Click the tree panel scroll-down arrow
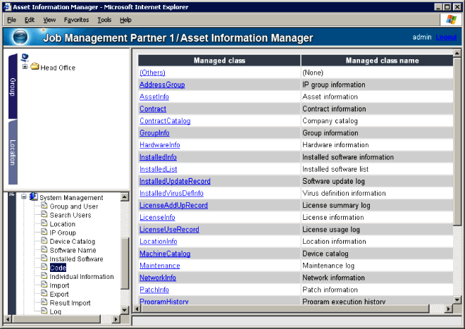Image resolution: width=465 pixels, height=329 pixels. point(125,310)
